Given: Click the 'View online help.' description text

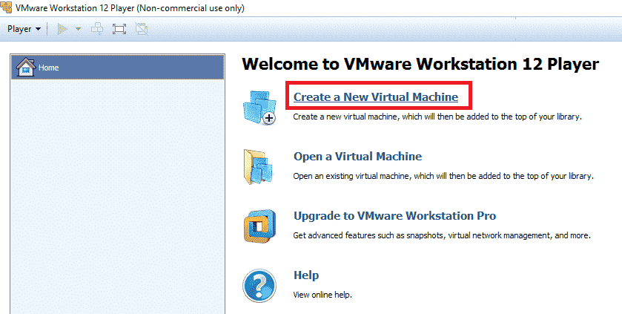Looking at the screenshot, I should 322,295.
